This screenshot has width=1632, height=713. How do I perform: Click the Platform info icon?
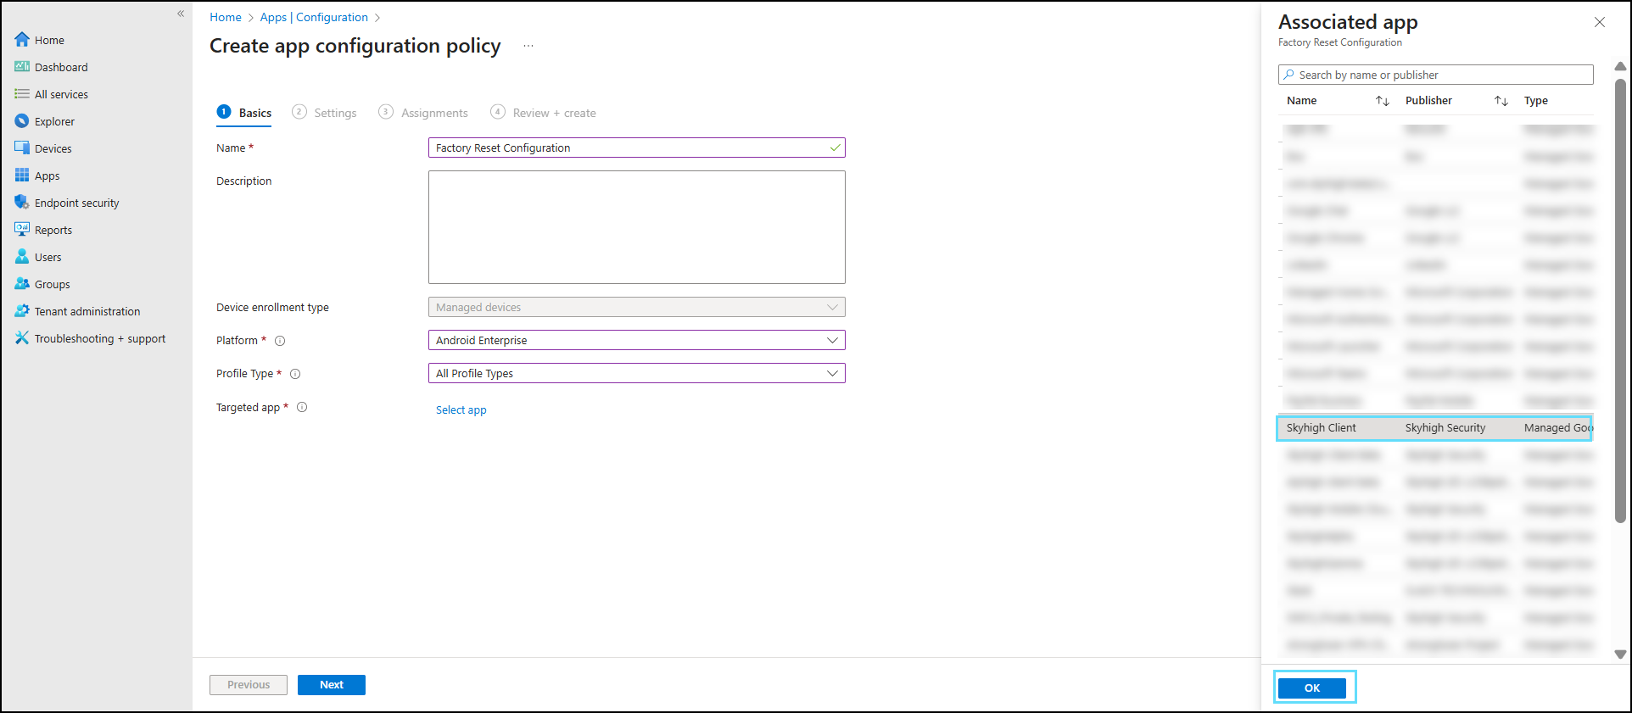[280, 341]
